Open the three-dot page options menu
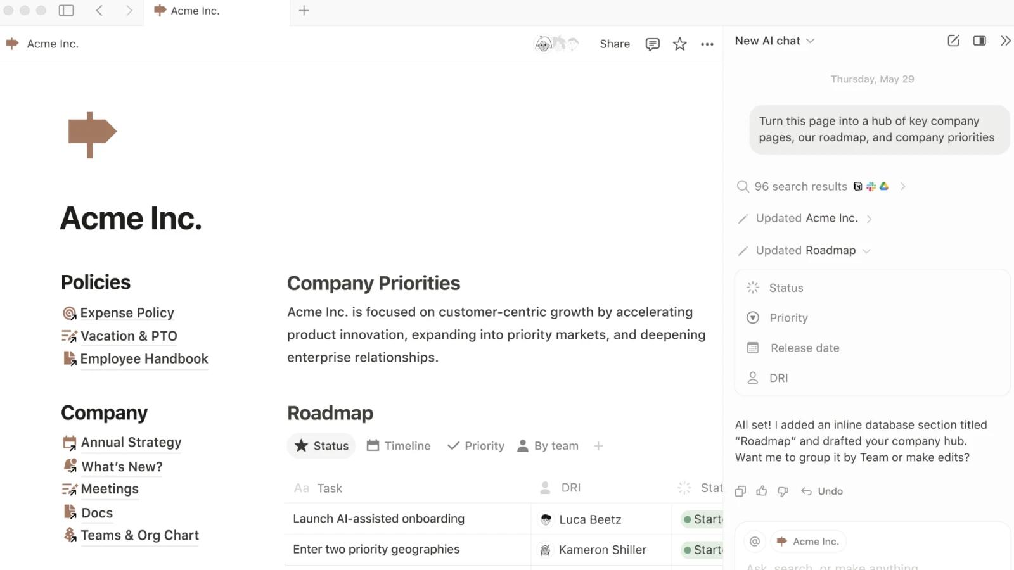 [707, 44]
